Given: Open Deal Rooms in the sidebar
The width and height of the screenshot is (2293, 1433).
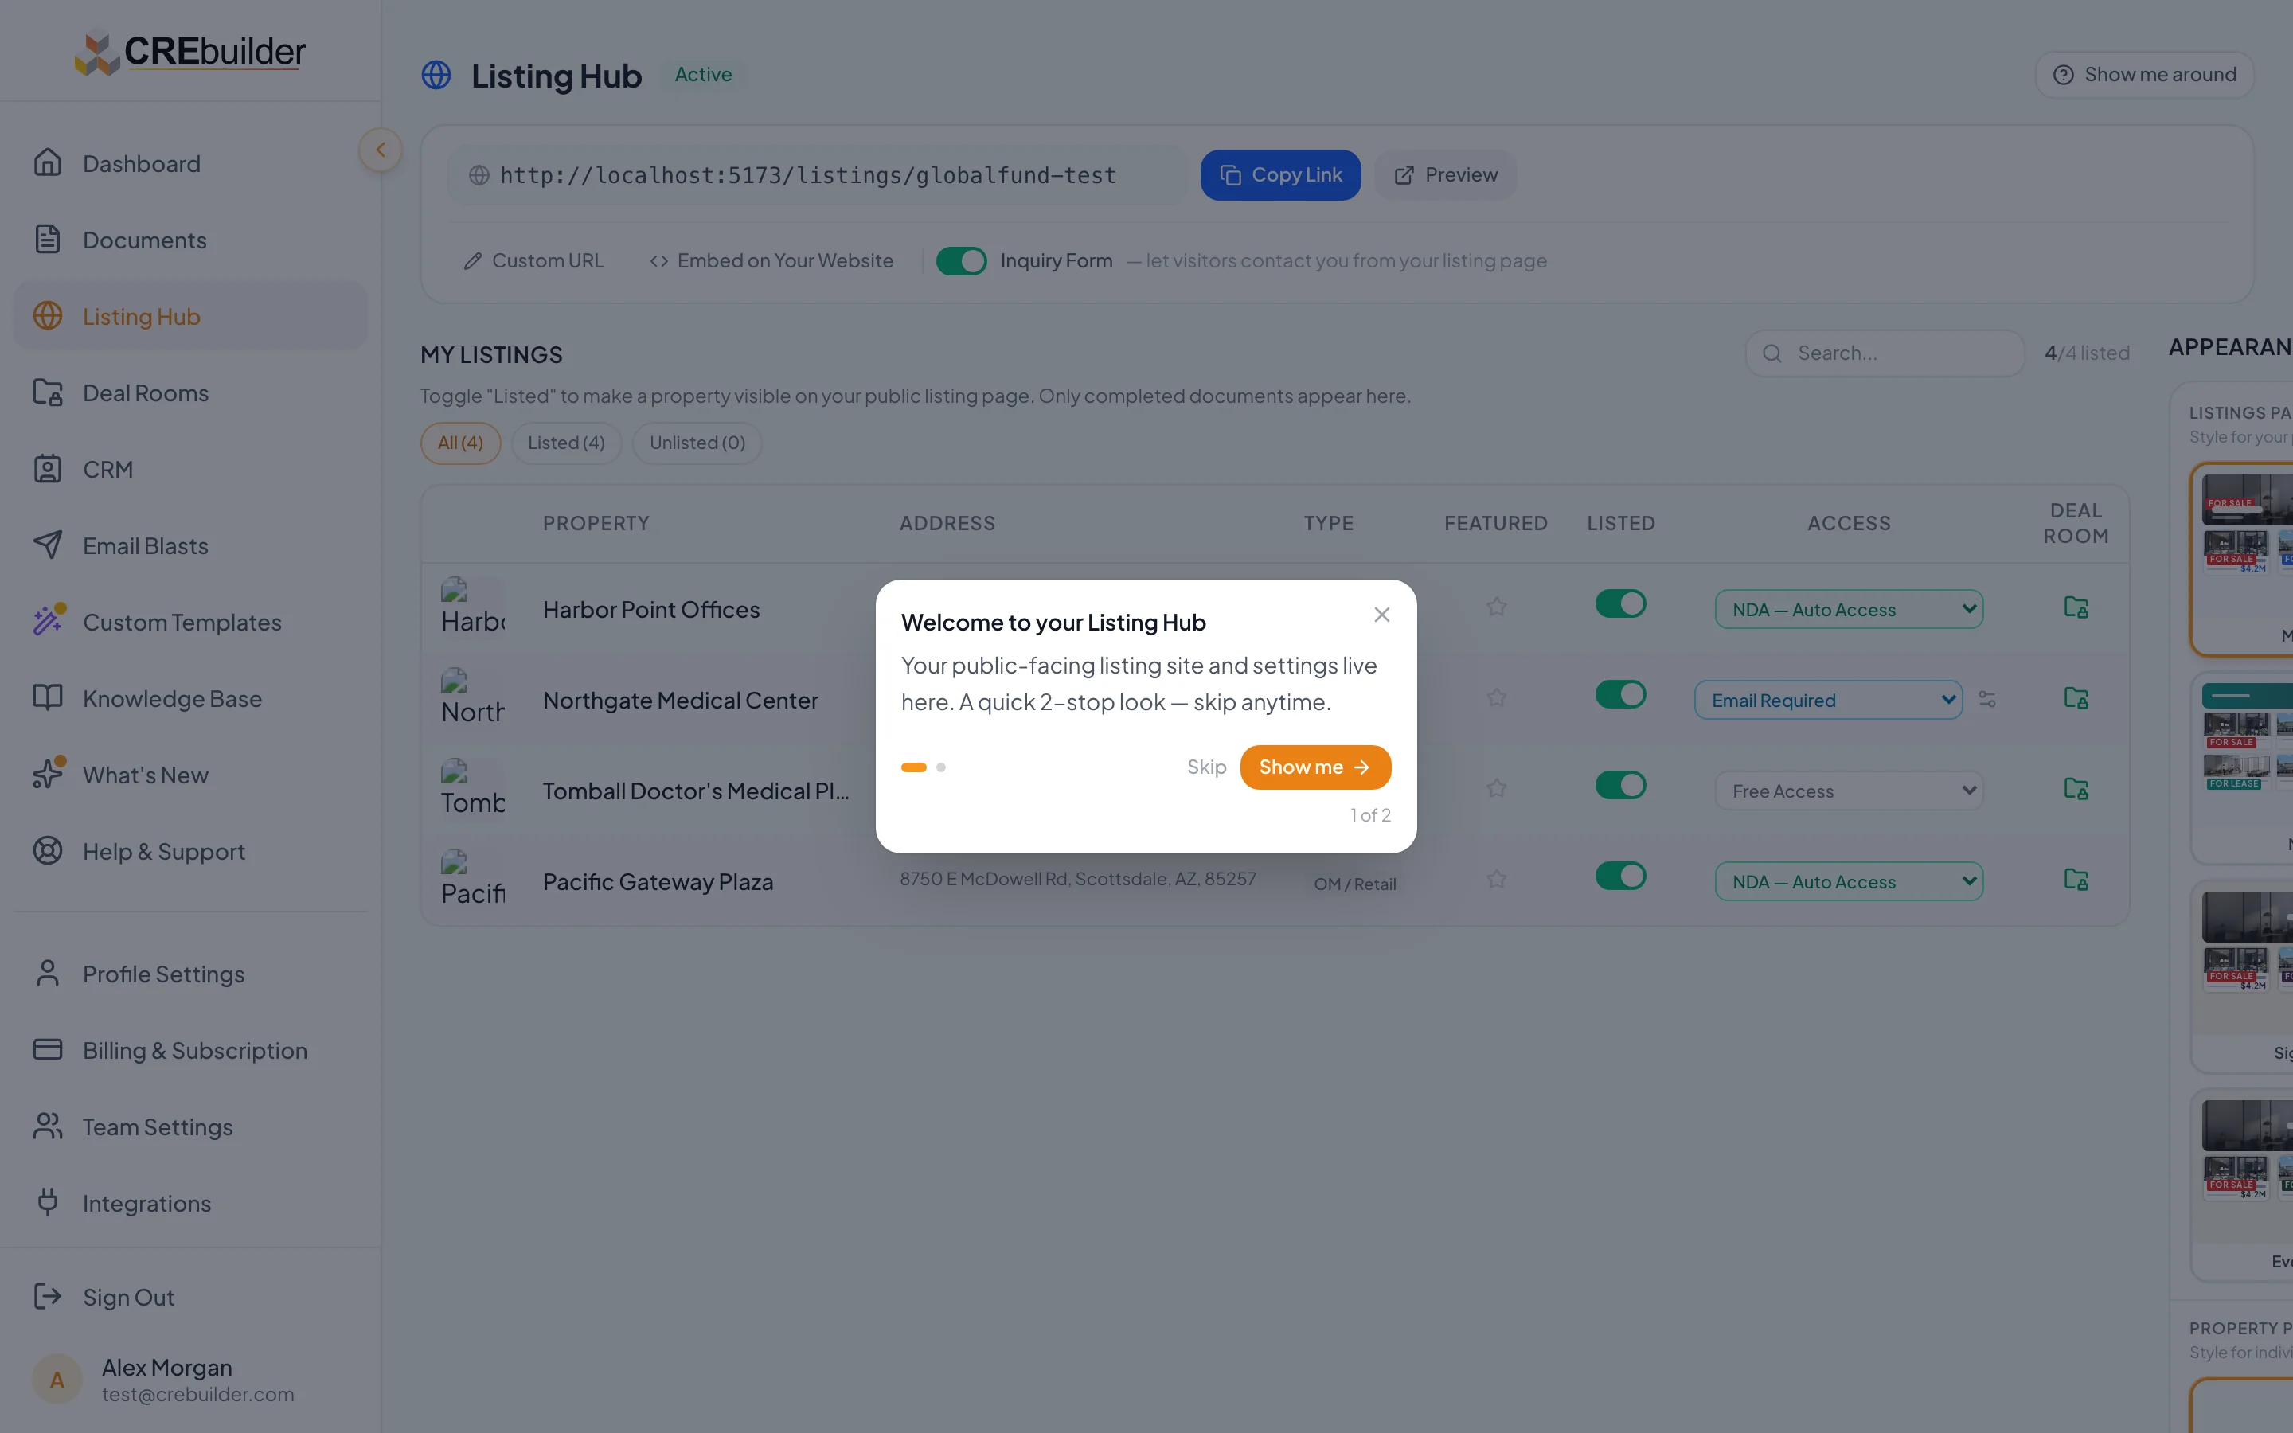Looking at the screenshot, I should (x=190, y=392).
